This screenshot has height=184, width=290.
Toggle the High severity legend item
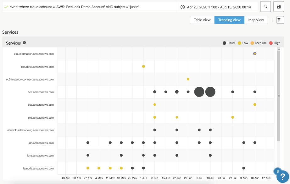point(275,43)
